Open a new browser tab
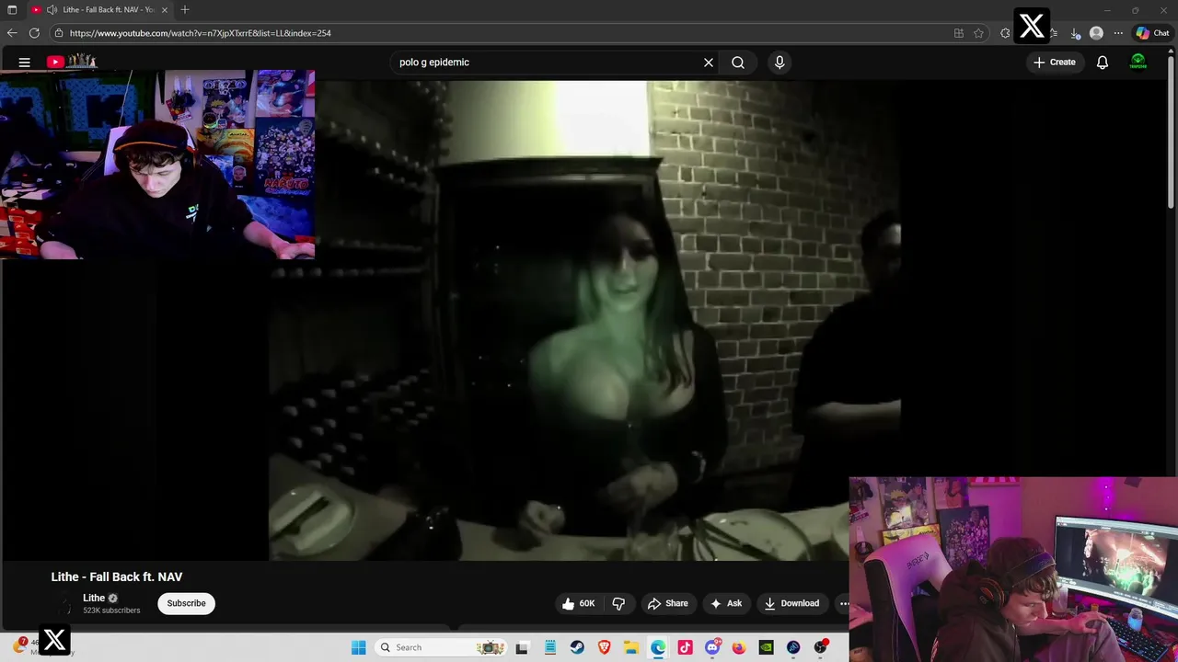The image size is (1178, 662). pos(185,9)
